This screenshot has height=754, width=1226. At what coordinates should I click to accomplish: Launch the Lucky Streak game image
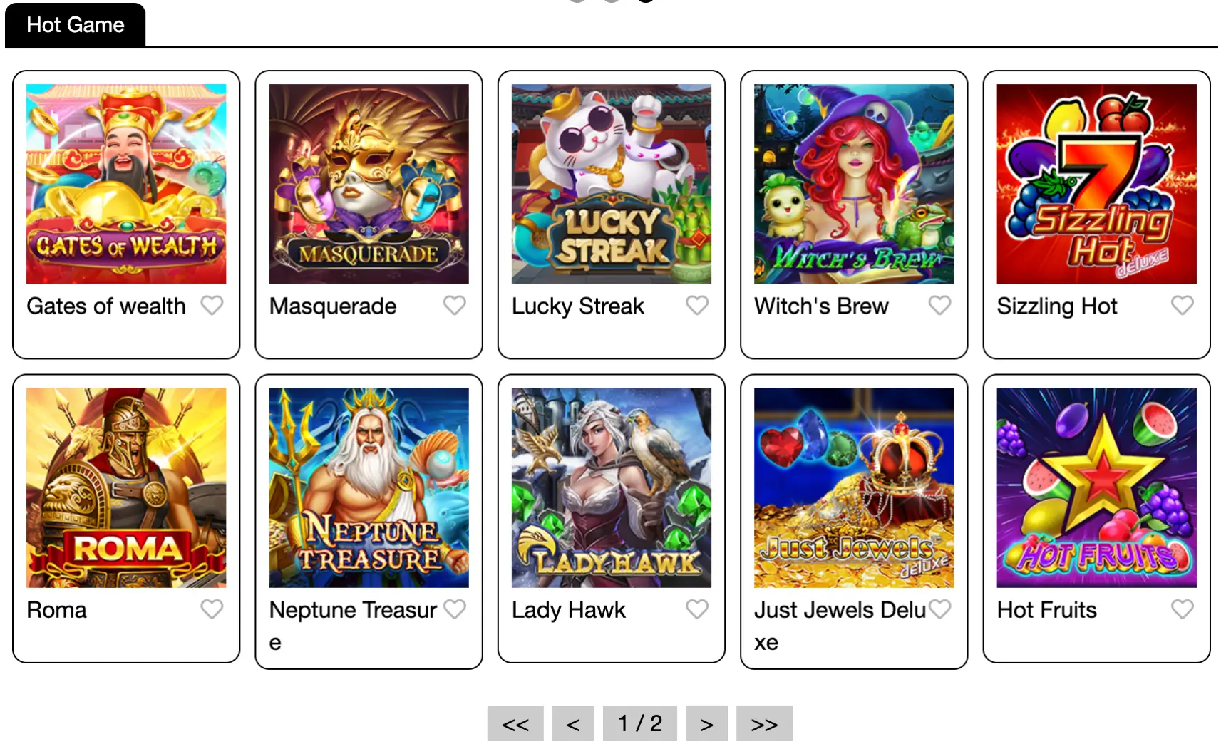[612, 184]
